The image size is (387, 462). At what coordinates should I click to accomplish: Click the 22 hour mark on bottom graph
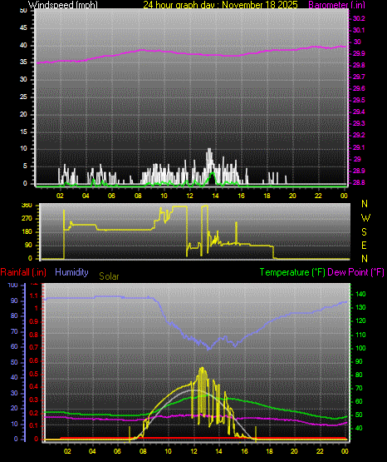point(320,451)
